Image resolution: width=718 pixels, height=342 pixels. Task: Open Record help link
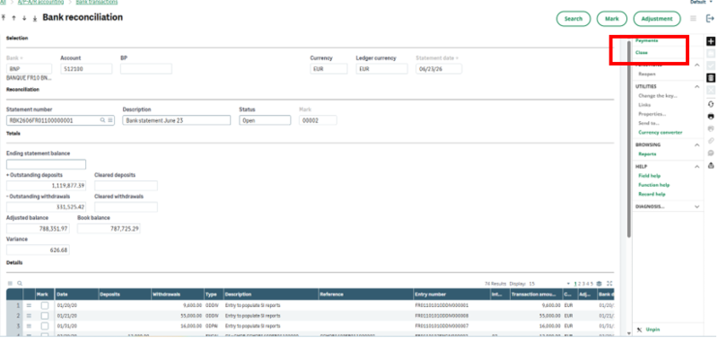pyautogui.click(x=652, y=194)
